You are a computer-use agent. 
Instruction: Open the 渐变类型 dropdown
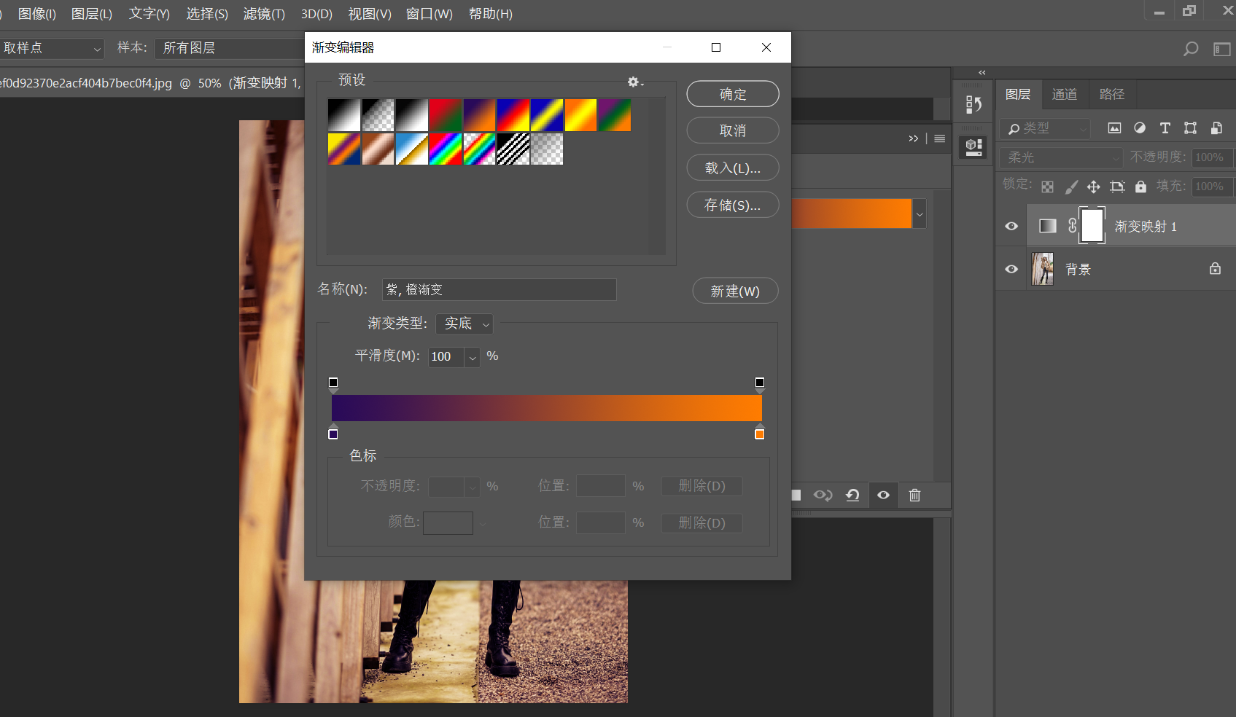[465, 324]
